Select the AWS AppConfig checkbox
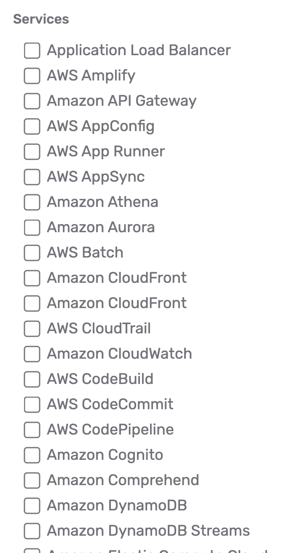 tap(32, 126)
